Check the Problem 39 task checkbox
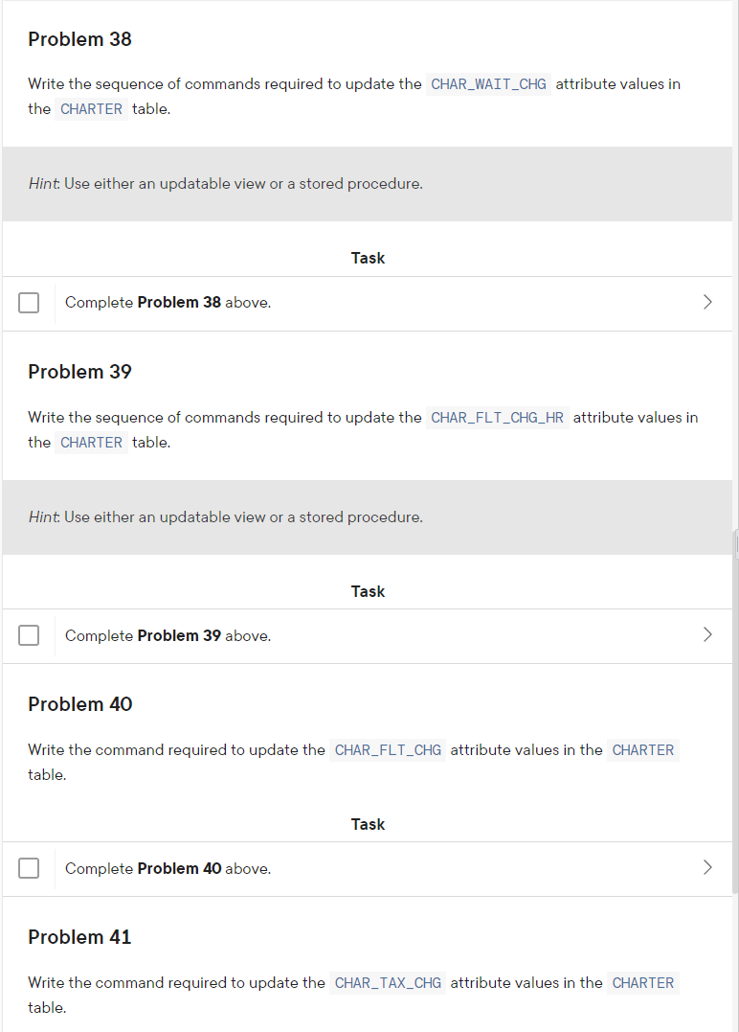This screenshot has width=739, height=1032. point(29,636)
